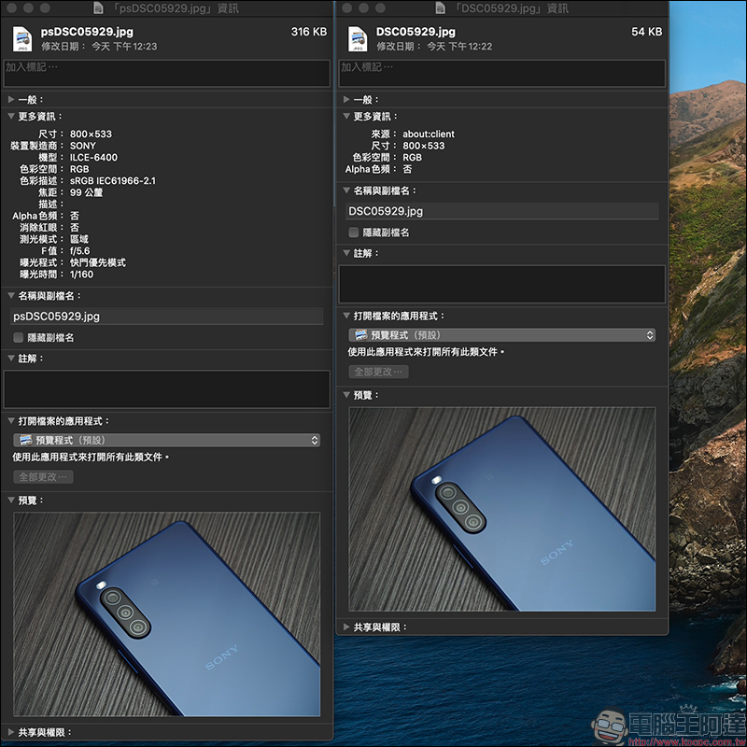Image resolution: width=747 pixels, height=747 pixels.
Task: Click 今天 下午12:22 modified date text
Action: (x=459, y=46)
